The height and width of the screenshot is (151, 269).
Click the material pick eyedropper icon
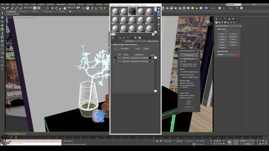click(x=123, y=41)
